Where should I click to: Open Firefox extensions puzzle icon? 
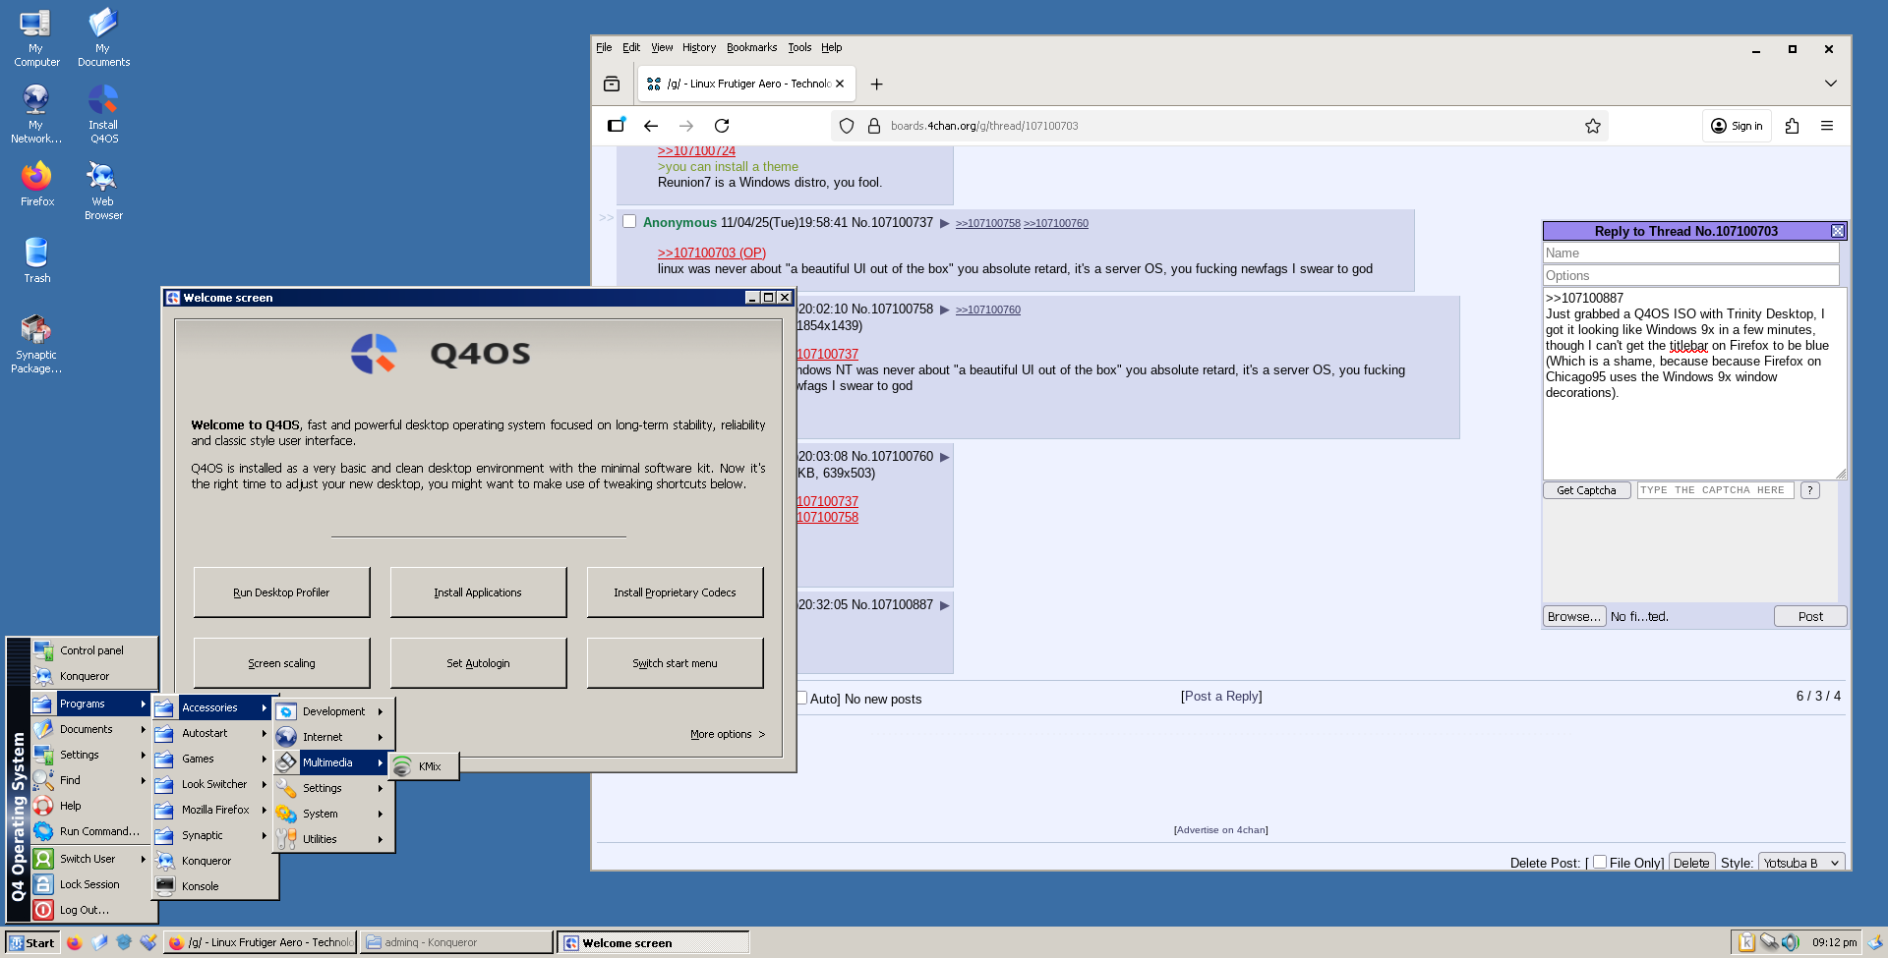1792,126
